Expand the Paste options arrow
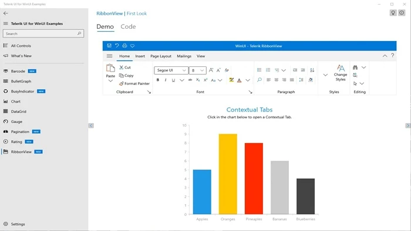 coord(110,81)
